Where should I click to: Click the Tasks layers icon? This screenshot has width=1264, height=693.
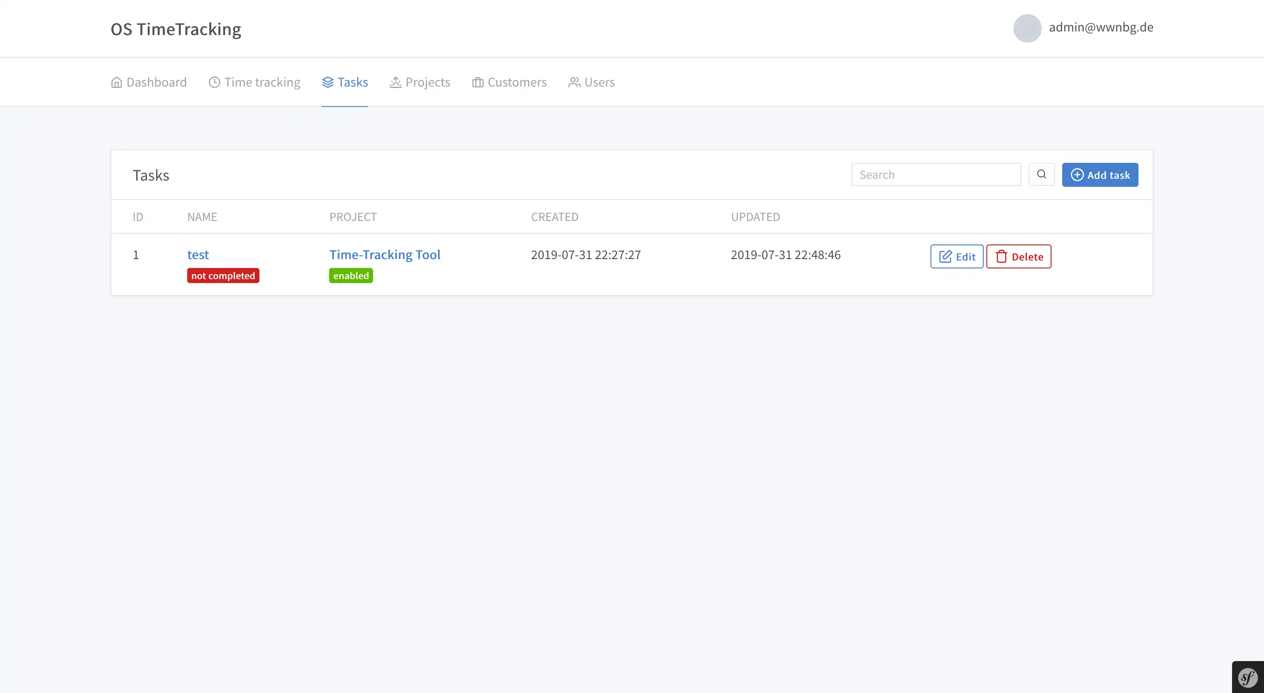pyautogui.click(x=328, y=82)
